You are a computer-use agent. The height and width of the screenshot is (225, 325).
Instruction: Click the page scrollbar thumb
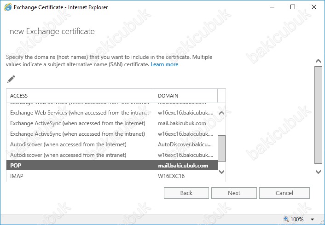pos(318,115)
